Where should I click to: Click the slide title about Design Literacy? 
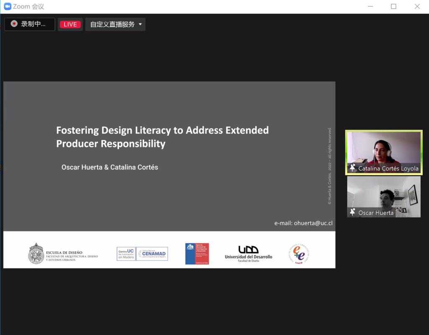click(x=163, y=137)
